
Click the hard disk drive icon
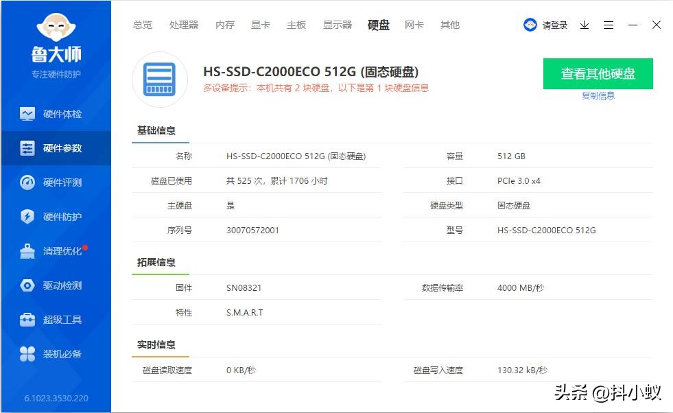pos(159,80)
